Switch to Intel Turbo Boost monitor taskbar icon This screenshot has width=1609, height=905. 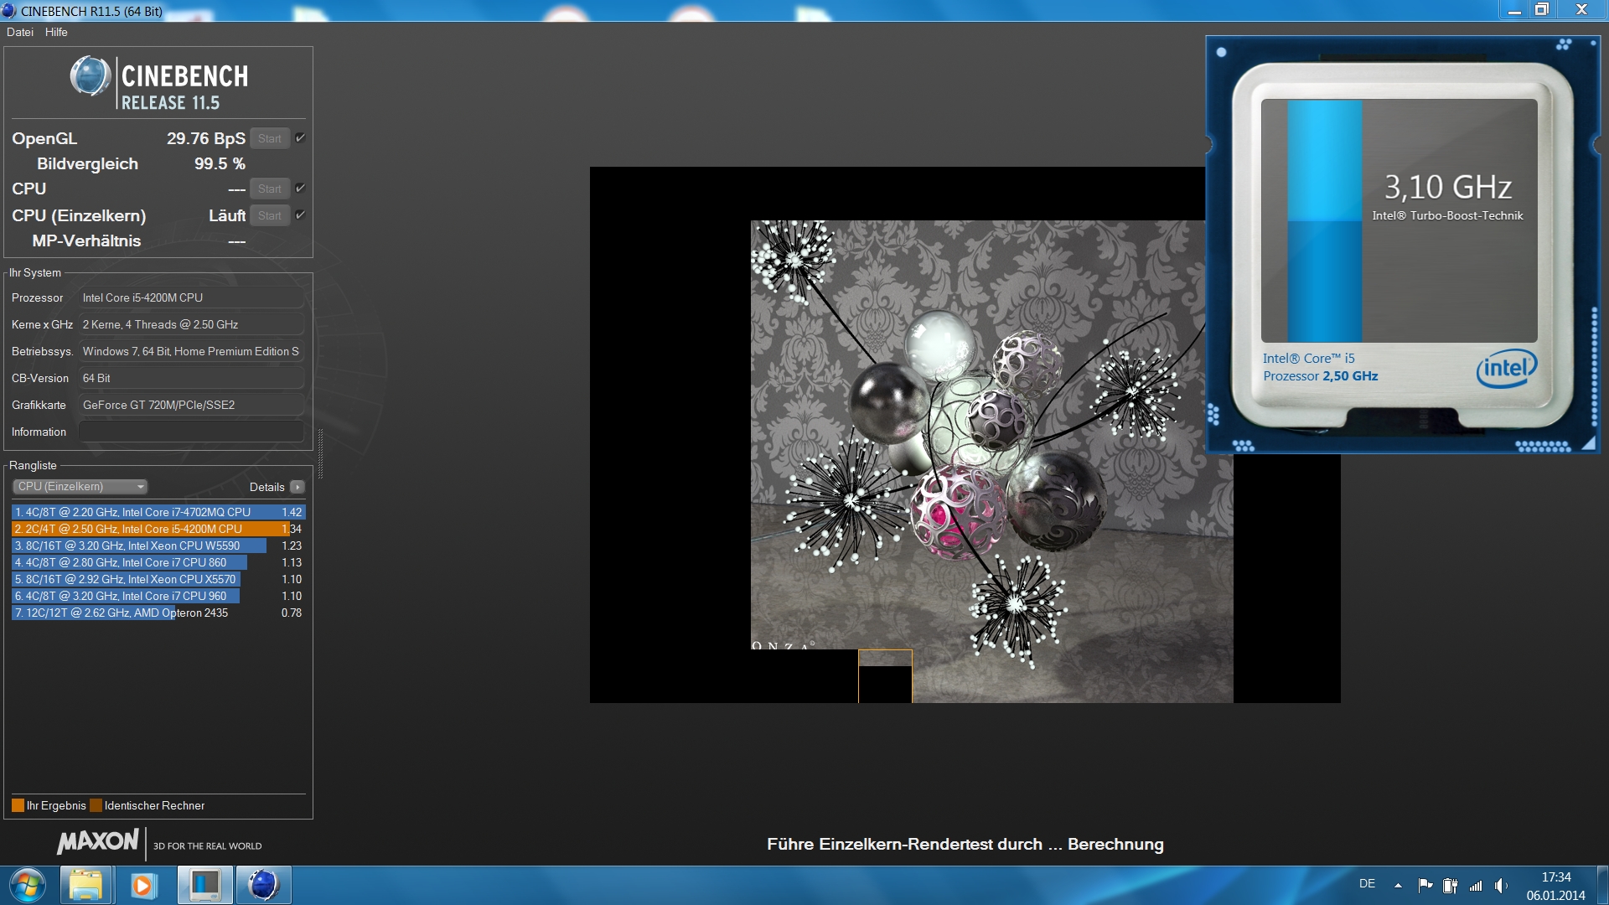coord(204,885)
